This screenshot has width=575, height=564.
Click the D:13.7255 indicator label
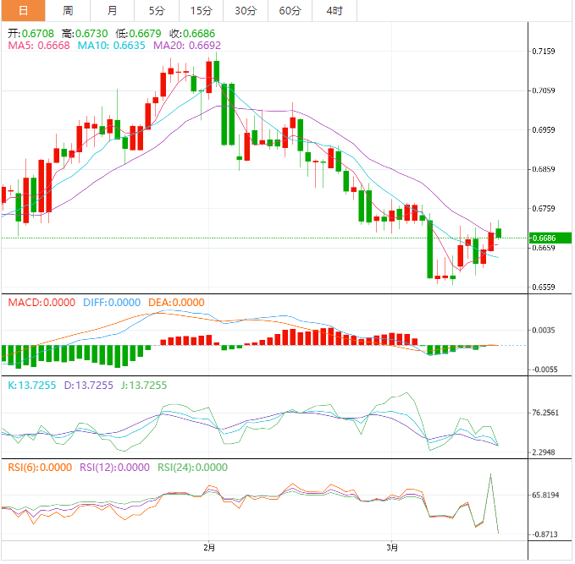(89, 386)
